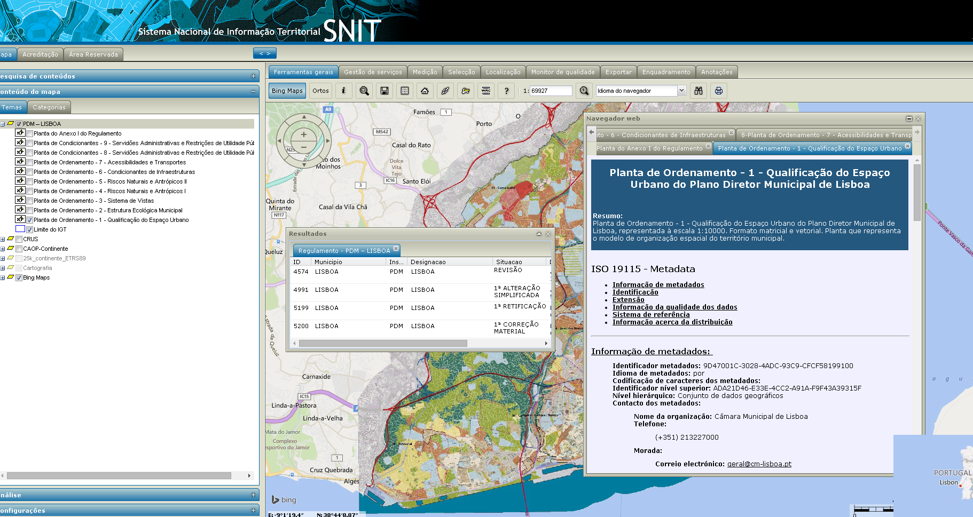
Task: Expand the CRUS tree node
Action: pyautogui.click(x=3, y=240)
